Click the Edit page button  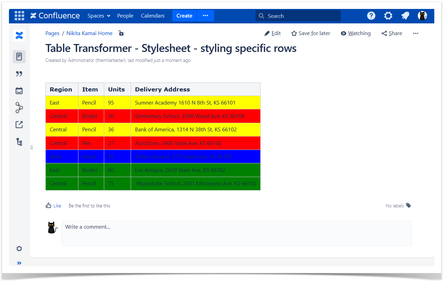click(x=272, y=33)
